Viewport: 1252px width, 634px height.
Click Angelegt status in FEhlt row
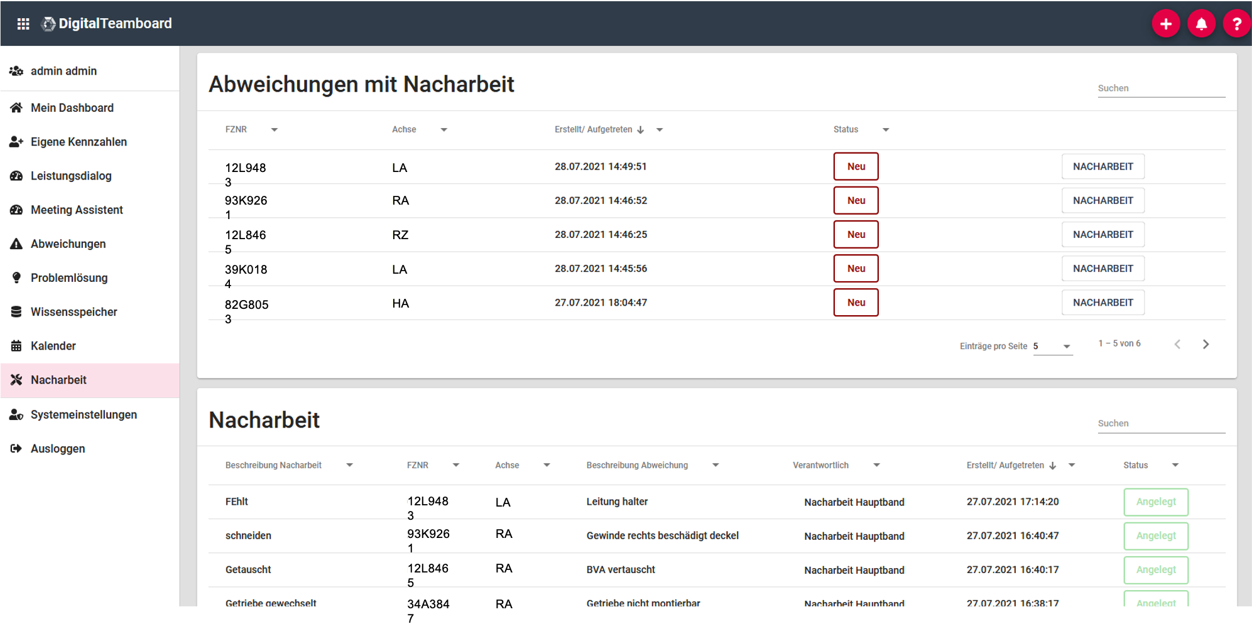coord(1156,502)
